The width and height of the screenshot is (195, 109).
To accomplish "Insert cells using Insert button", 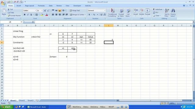I will tap(136, 13).
